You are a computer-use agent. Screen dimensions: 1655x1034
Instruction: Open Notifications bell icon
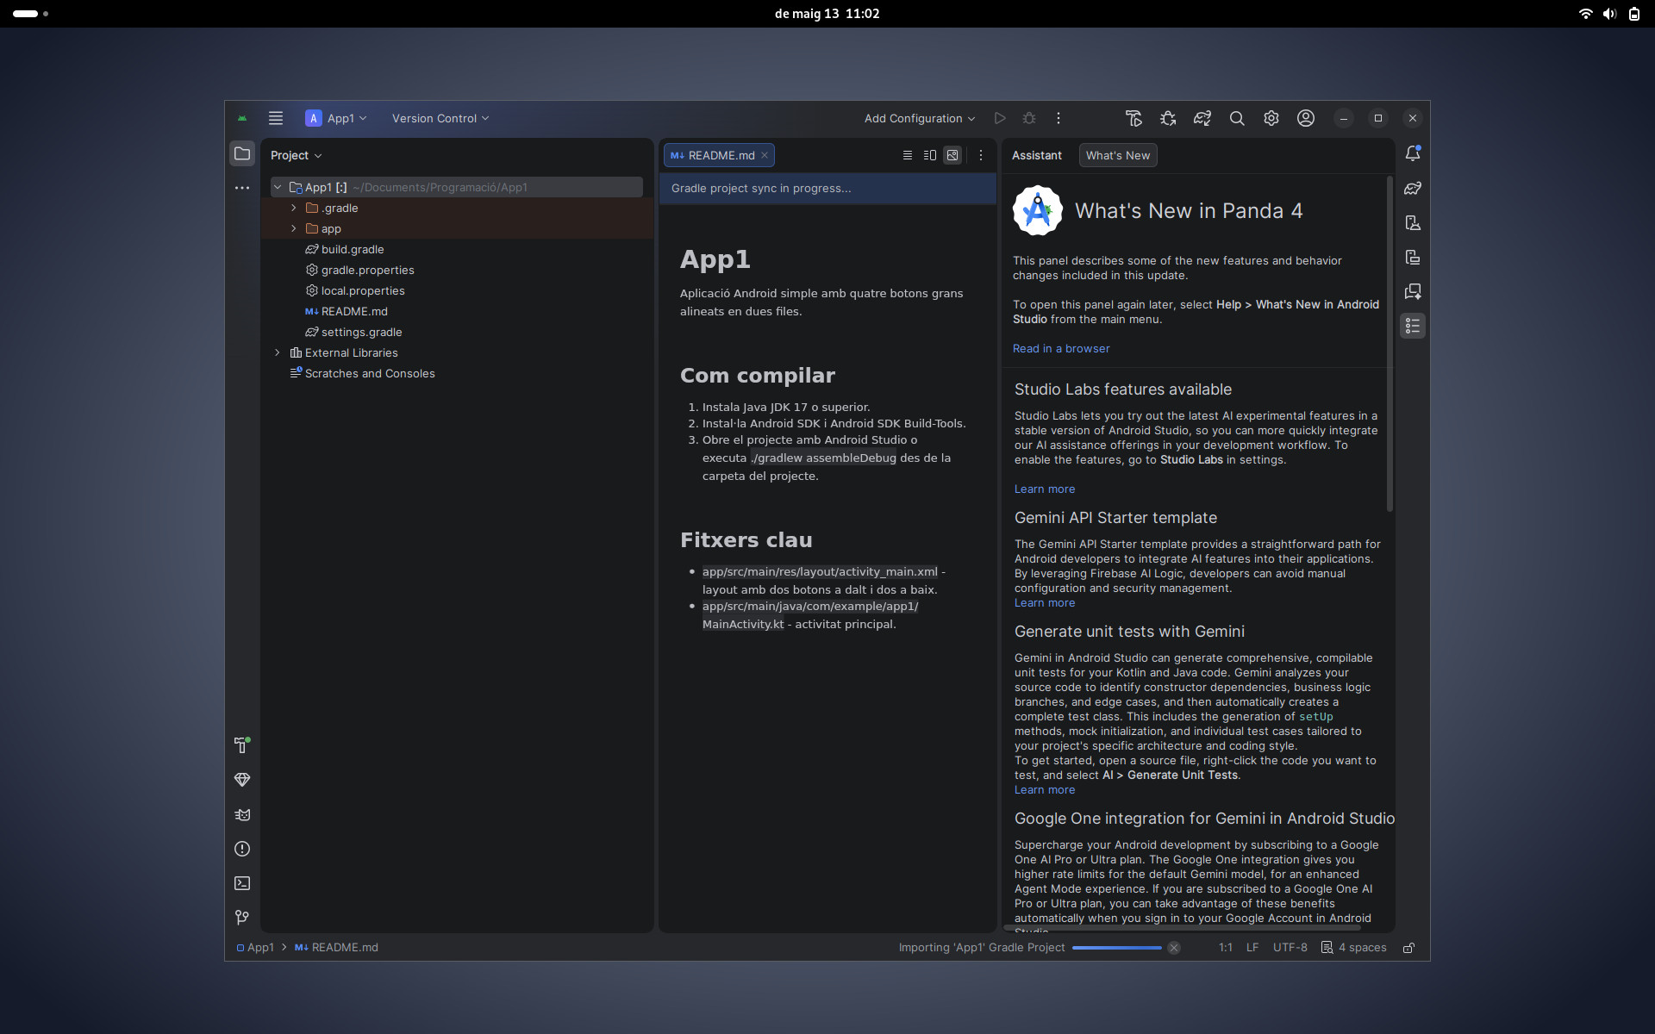[1413, 153]
